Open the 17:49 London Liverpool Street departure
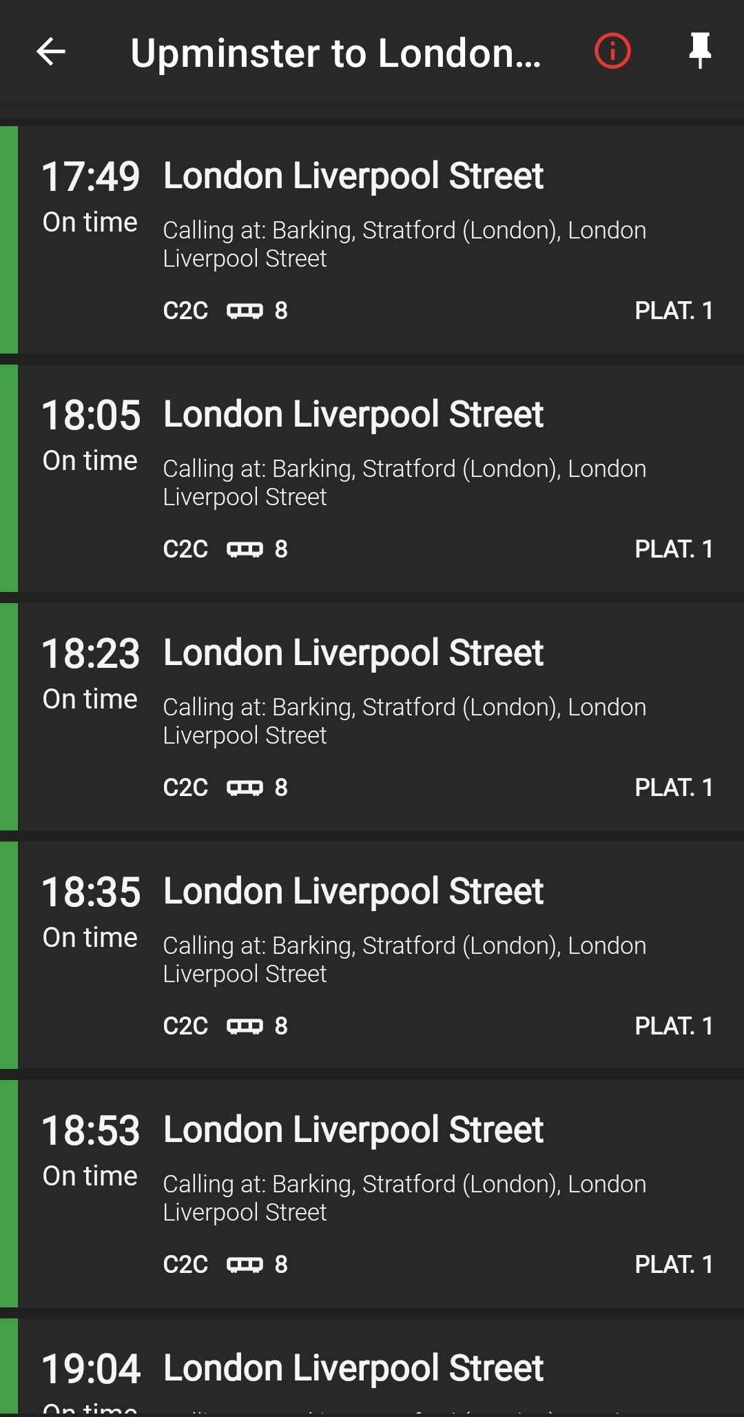 click(x=372, y=240)
